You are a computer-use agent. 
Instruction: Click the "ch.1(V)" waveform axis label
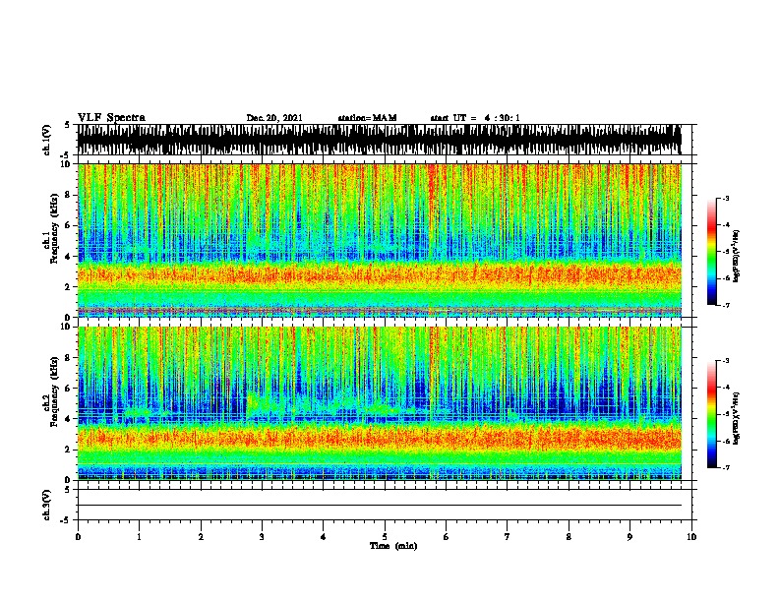click(47, 140)
